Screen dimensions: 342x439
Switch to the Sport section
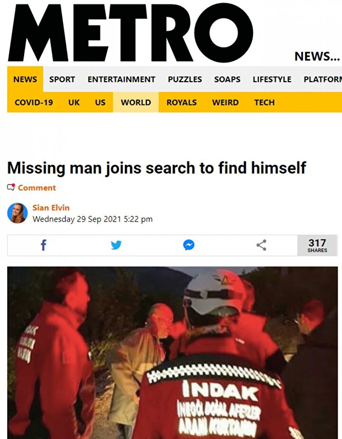tap(62, 79)
